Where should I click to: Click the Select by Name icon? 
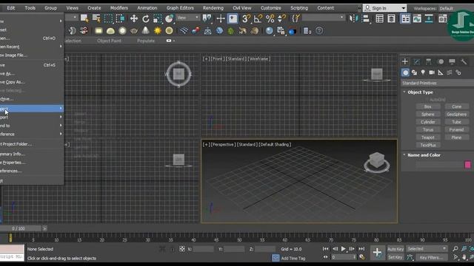(x=96, y=18)
